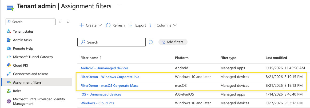This screenshot has width=310, height=108.
Task: Open Microsoft Tunnel Gateway in sidebar
Action: [33, 57]
